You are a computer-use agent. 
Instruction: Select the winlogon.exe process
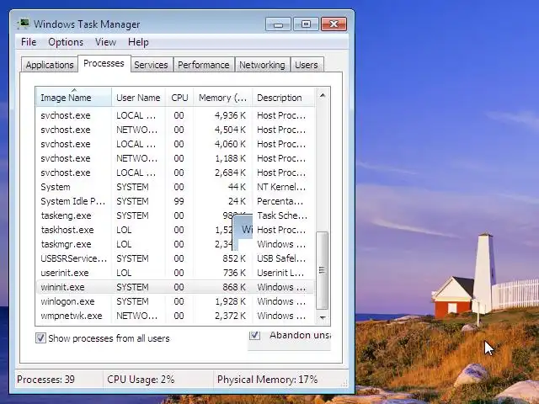coord(175,301)
